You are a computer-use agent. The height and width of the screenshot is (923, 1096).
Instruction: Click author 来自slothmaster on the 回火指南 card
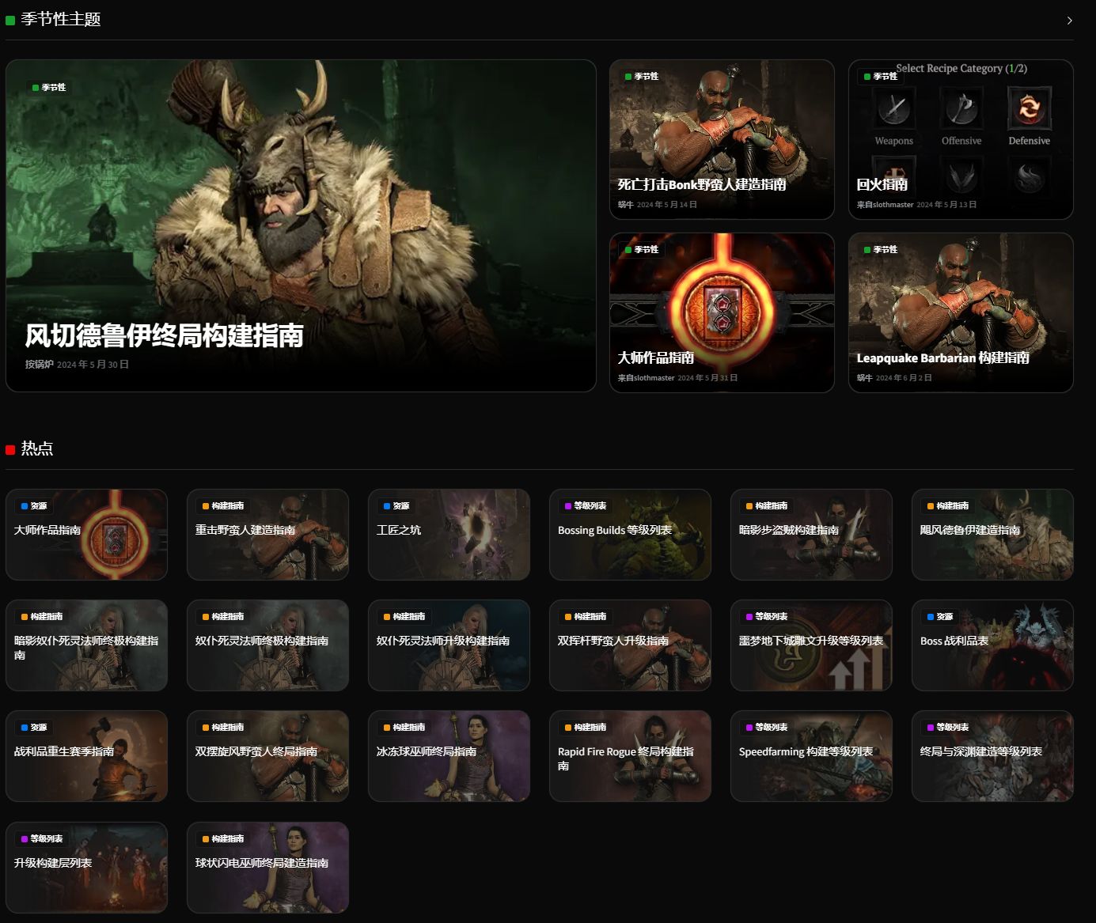(885, 205)
